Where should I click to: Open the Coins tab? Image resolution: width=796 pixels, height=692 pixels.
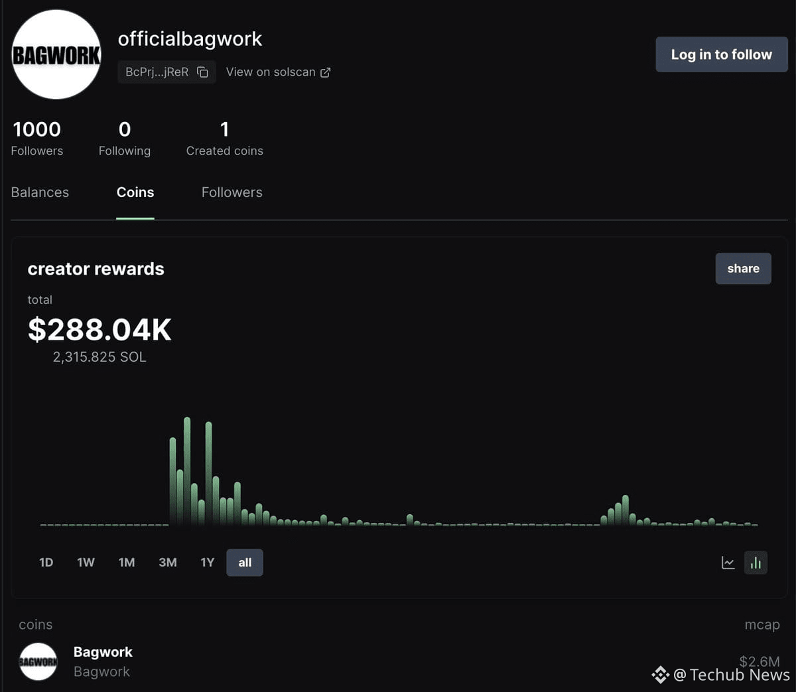click(x=135, y=192)
